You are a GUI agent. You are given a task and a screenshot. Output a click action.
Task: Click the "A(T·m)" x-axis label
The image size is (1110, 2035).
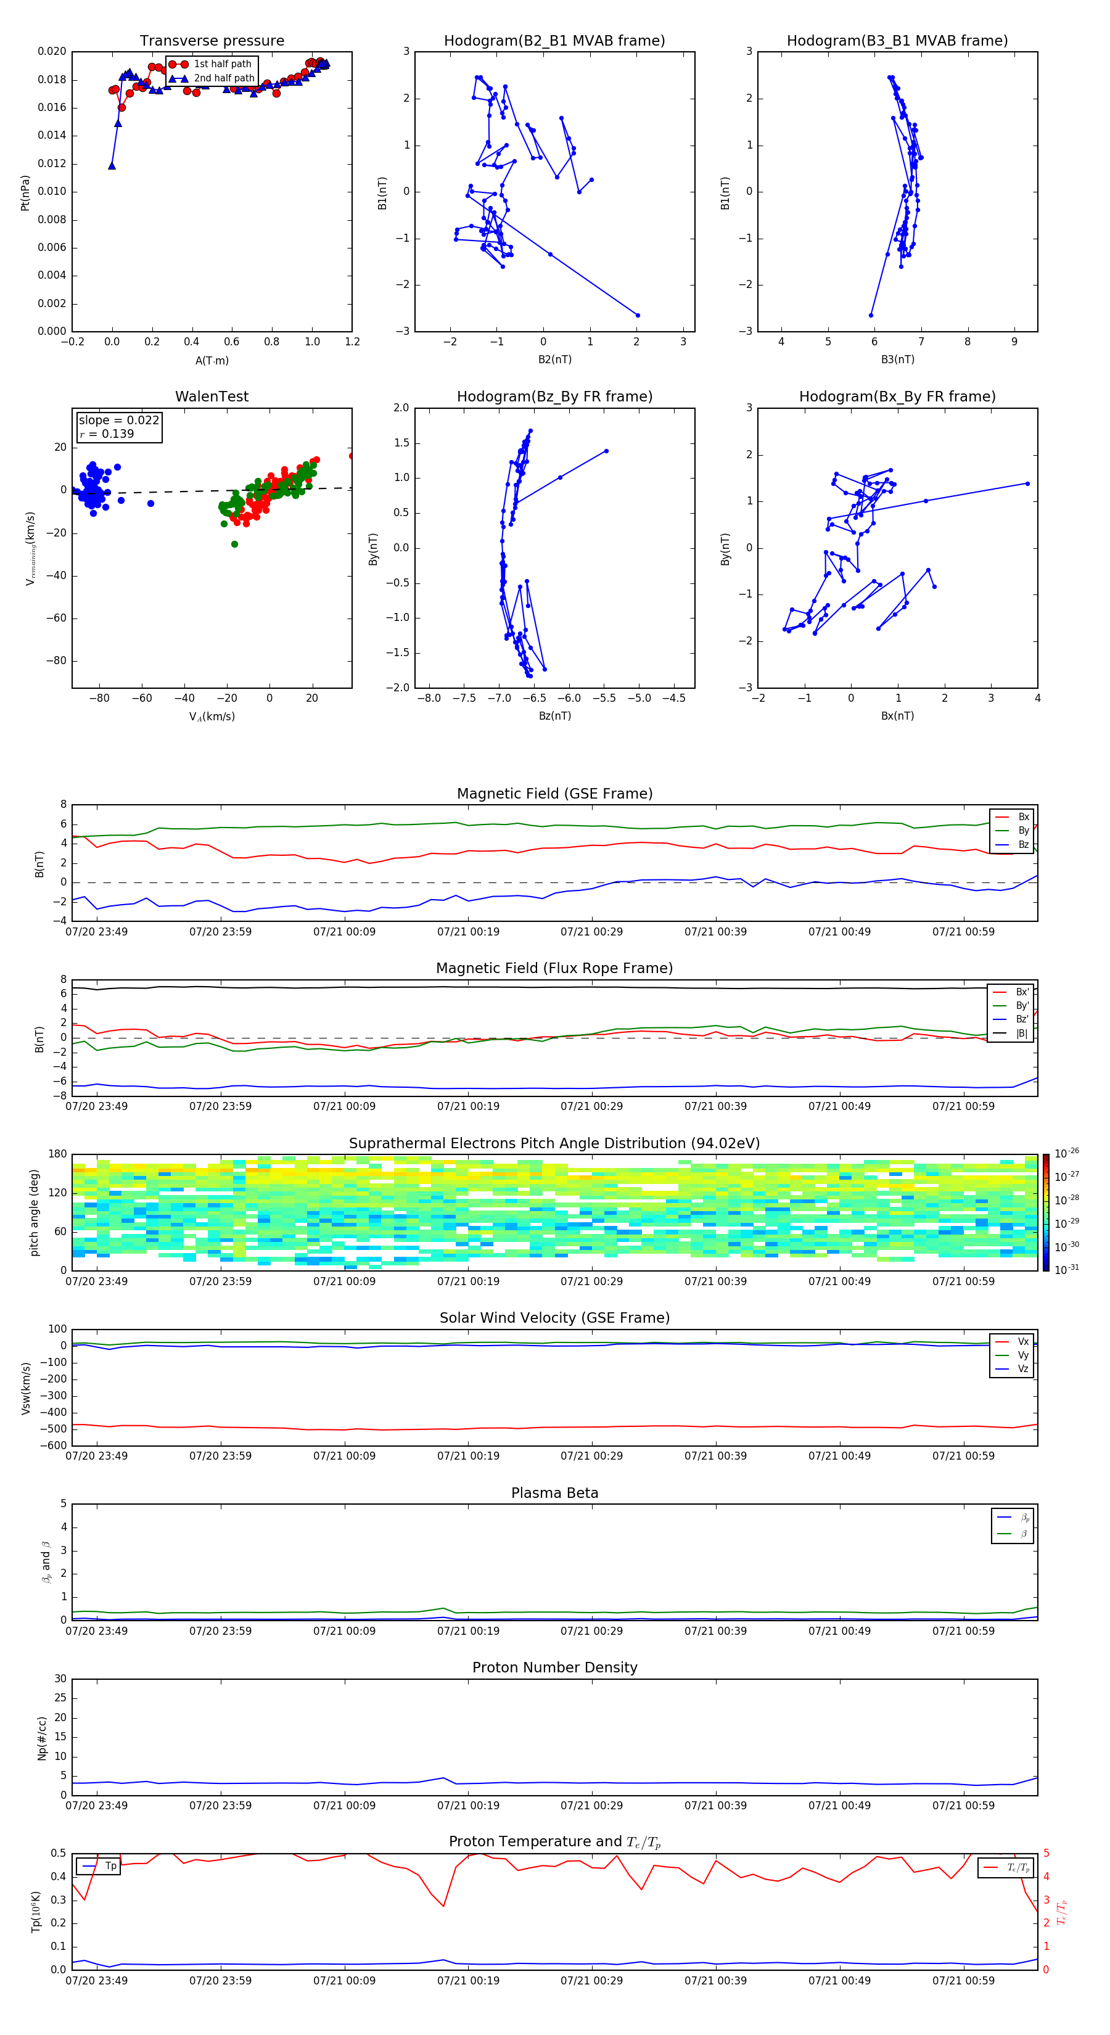pos(212,360)
